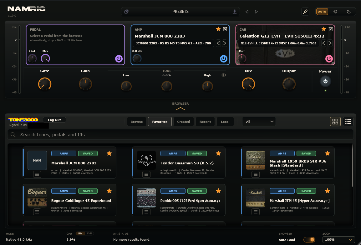
Task: Click the Gain knob
Action: [x=85, y=84]
